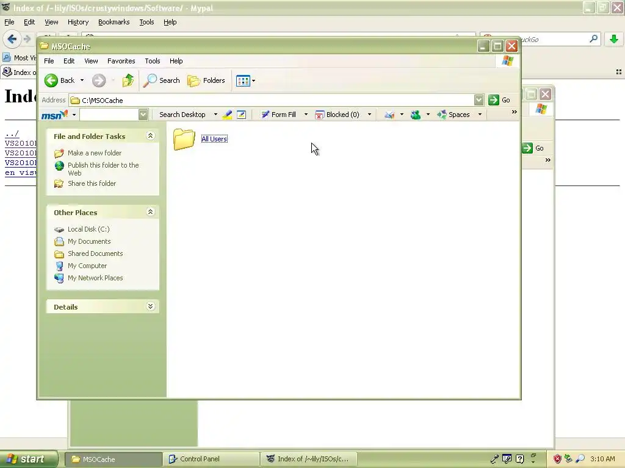Click the notepad edit icon in MSN toolbar
Viewport: 625px width, 468px height.
(241, 115)
